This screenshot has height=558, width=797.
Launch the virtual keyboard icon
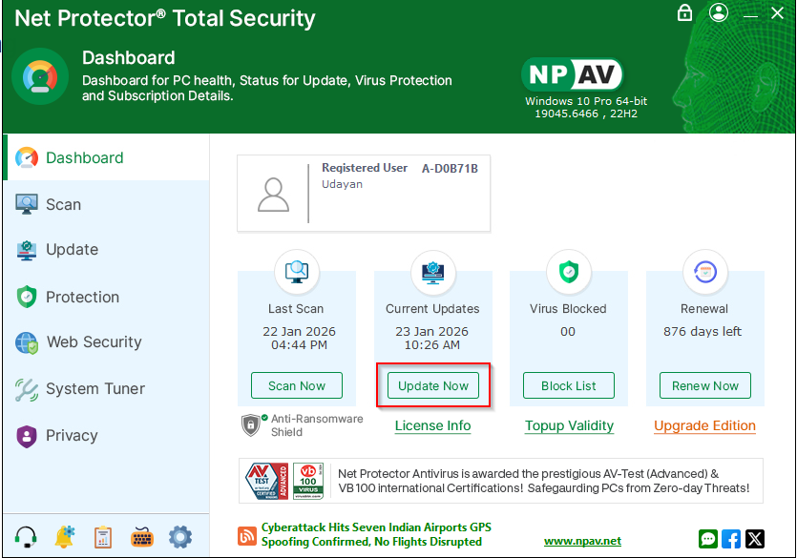(x=141, y=536)
